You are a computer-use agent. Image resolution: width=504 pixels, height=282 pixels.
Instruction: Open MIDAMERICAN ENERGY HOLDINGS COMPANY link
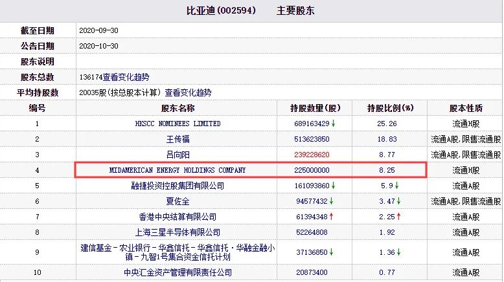(x=178, y=170)
